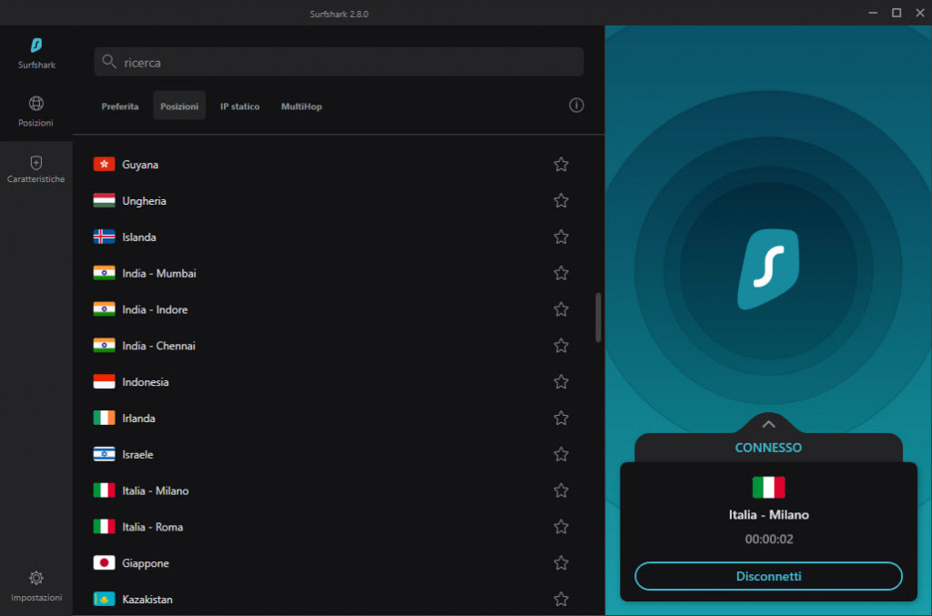932x616 pixels.
Task: Open the Surfshark home logo in sidebar
Action: click(36, 45)
